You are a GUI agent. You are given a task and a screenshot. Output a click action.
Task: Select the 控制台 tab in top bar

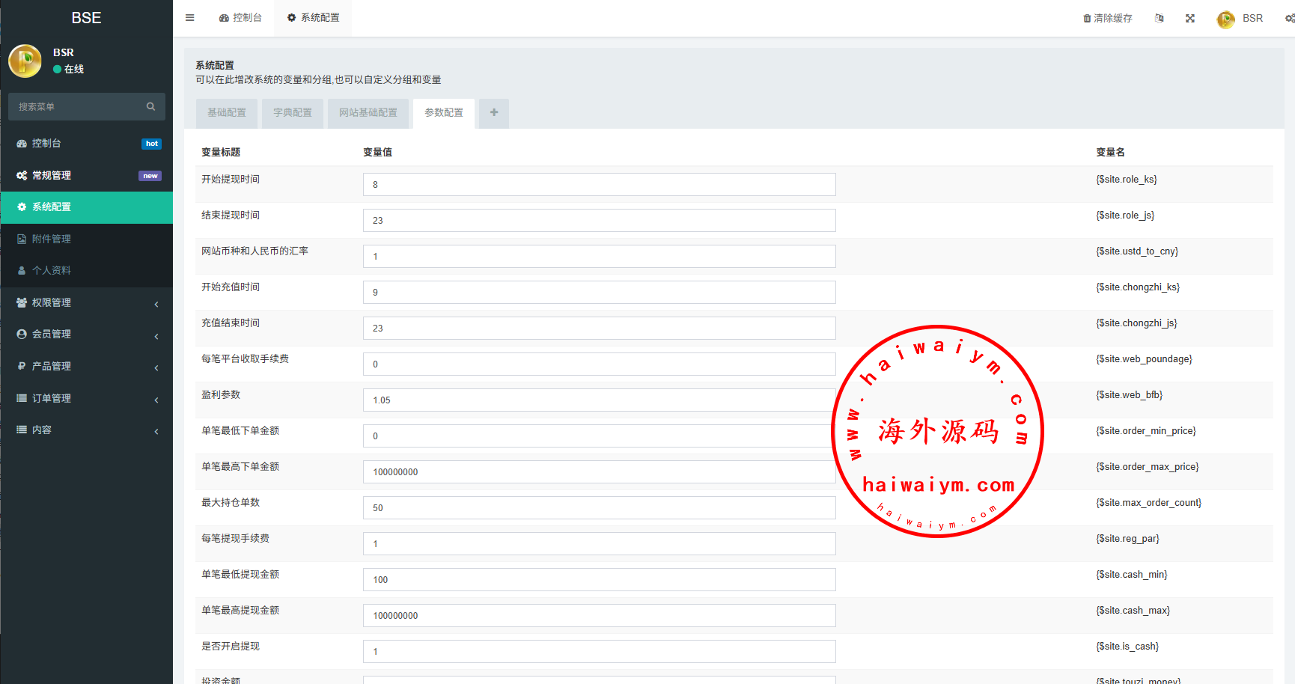click(x=240, y=18)
